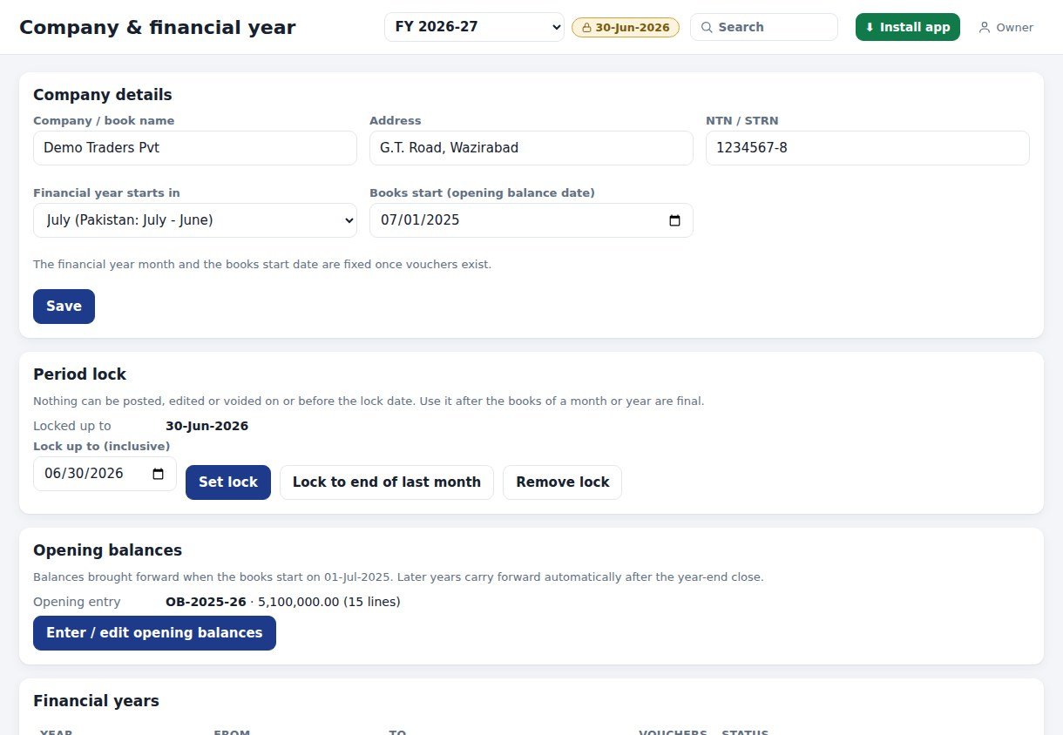
Task: Open the FY 2026-27 year selector
Action: [x=474, y=27]
